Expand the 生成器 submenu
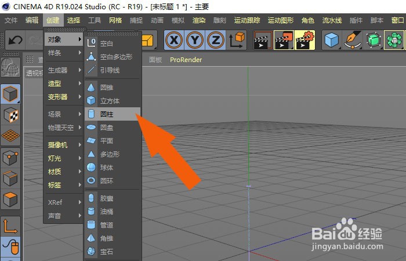This screenshot has width=406, height=261. [x=64, y=70]
